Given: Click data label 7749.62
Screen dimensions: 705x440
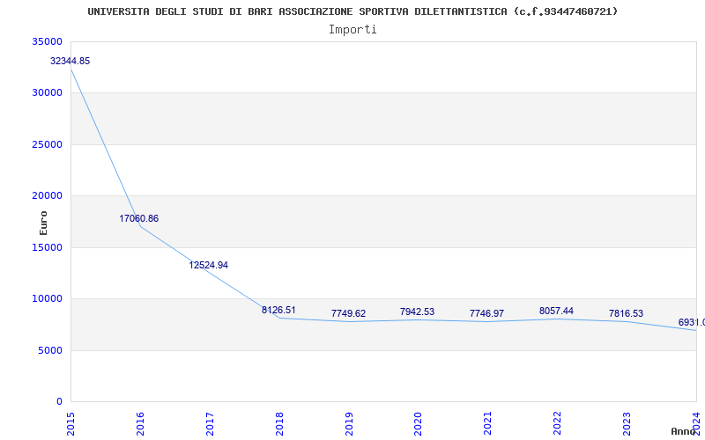Looking at the screenshot, I should (x=348, y=314).
